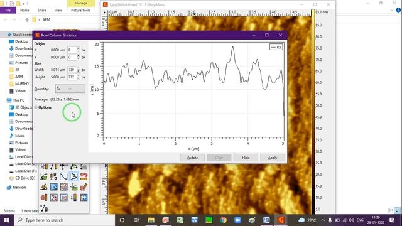Open Explorer help question mark icon
Viewport: 402px width, 226px height.
click(398, 10)
